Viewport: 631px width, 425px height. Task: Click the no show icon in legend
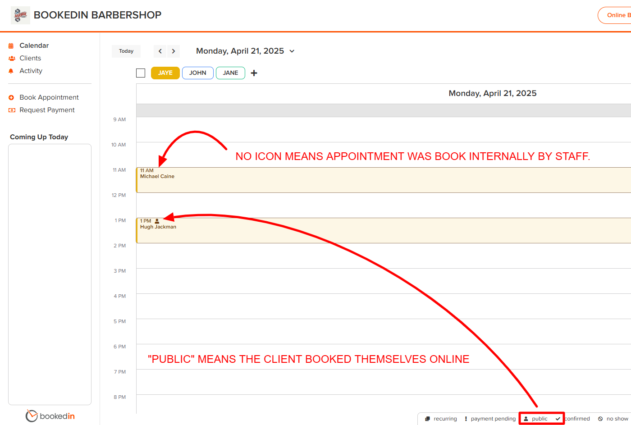[600, 419]
